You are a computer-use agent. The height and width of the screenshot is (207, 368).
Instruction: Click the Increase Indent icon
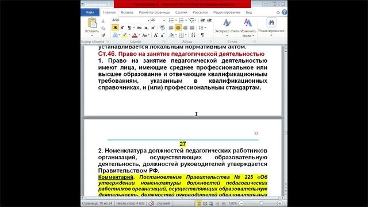tap(209, 21)
